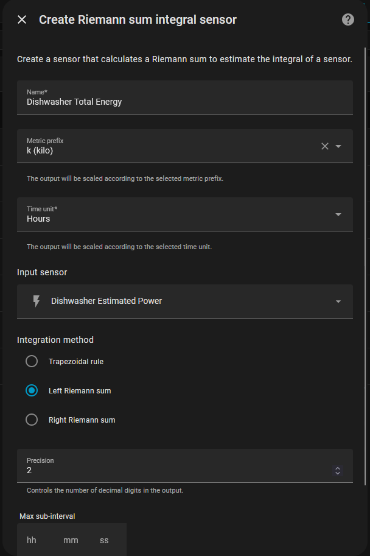Viewport: 370px width, 556px height.
Task: Close the Create Riemann sum dialog
Action: click(x=22, y=19)
